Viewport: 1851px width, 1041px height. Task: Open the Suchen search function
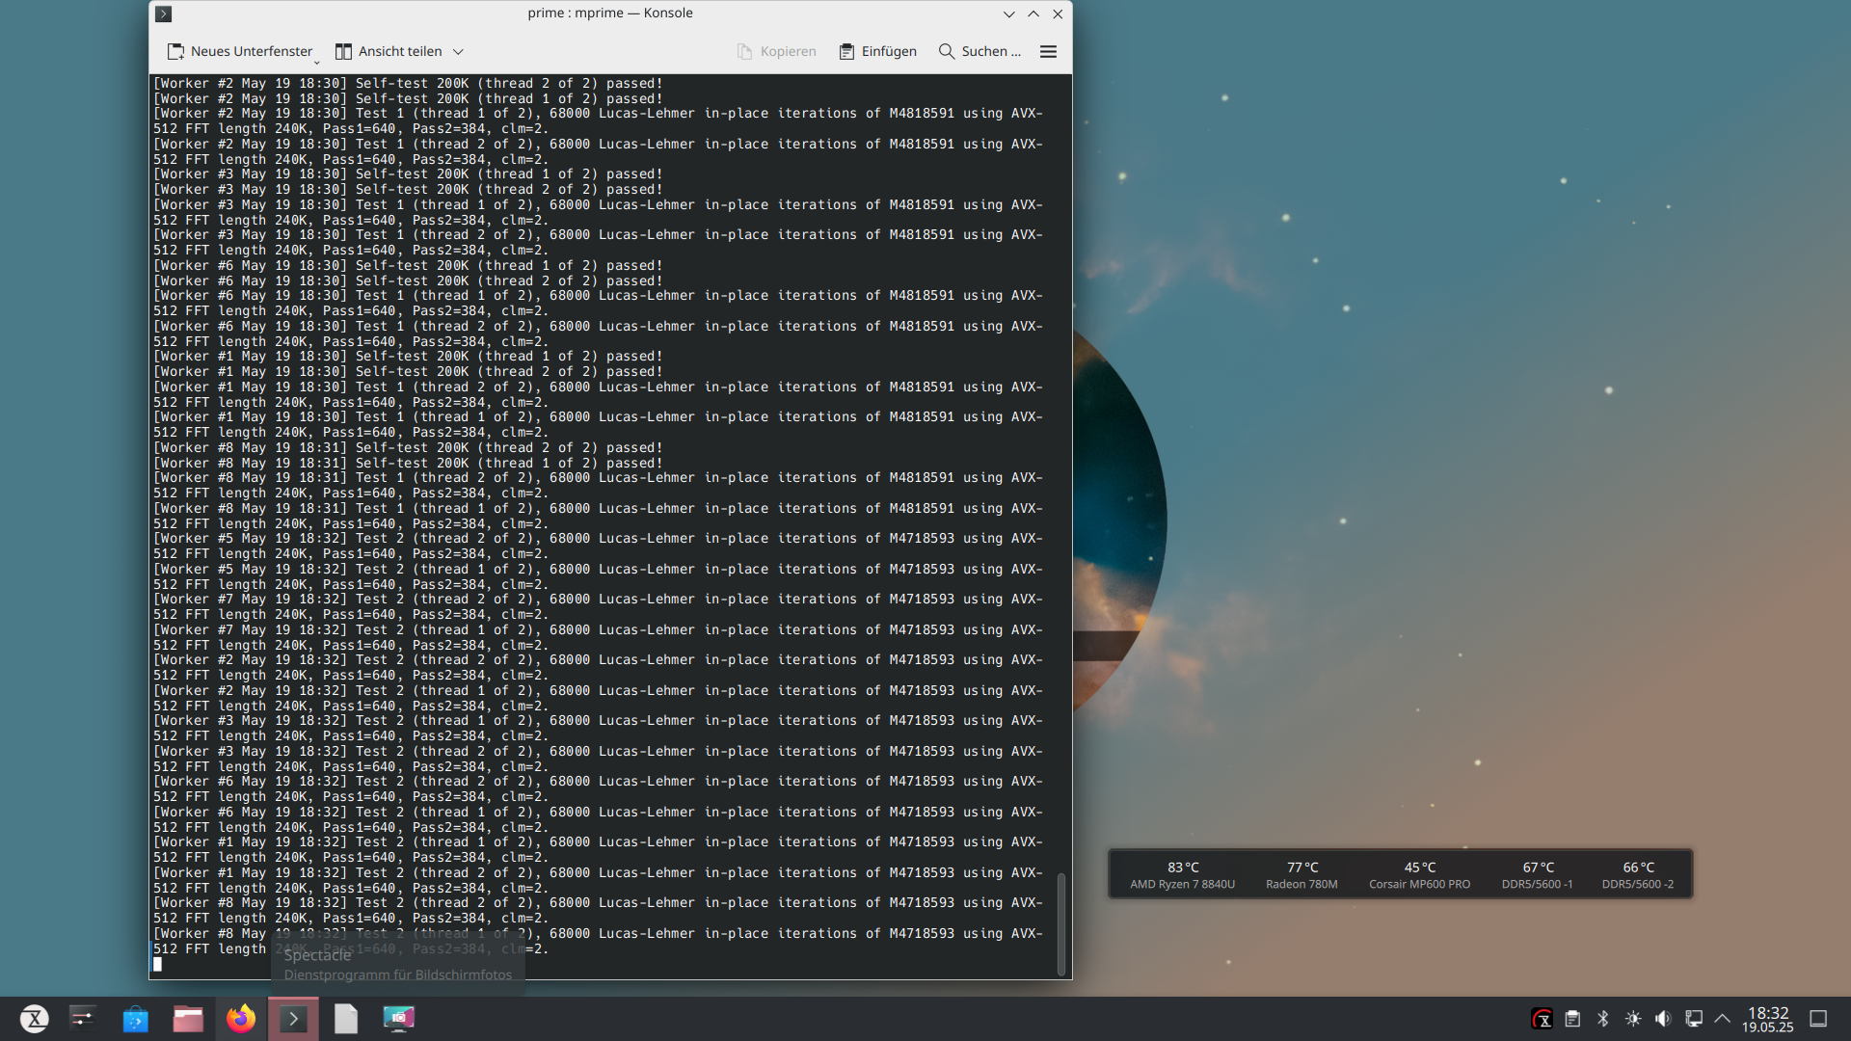point(979,52)
